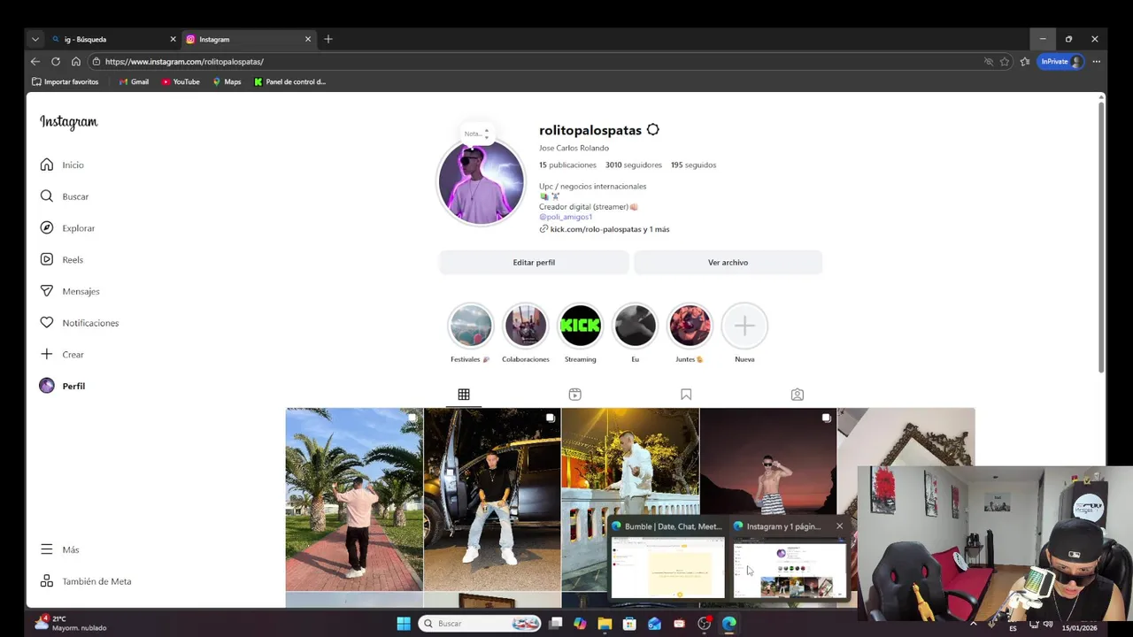Close the Instagram browser tab

click(308, 39)
